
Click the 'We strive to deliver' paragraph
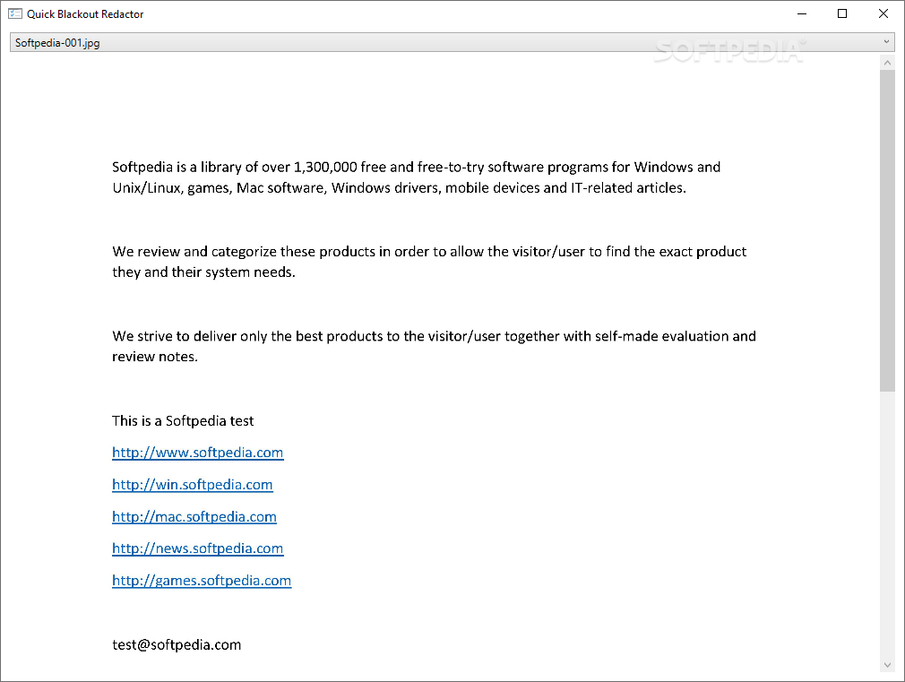point(434,346)
